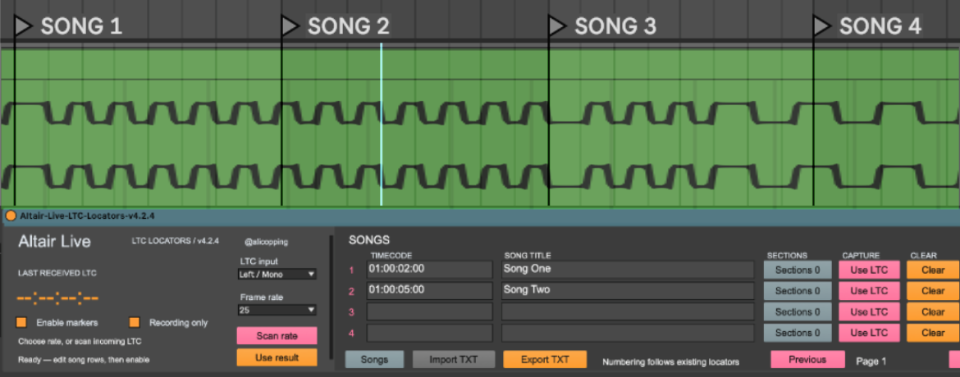Click the Use result button
This screenshot has width=960, height=377.
click(277, 357)
